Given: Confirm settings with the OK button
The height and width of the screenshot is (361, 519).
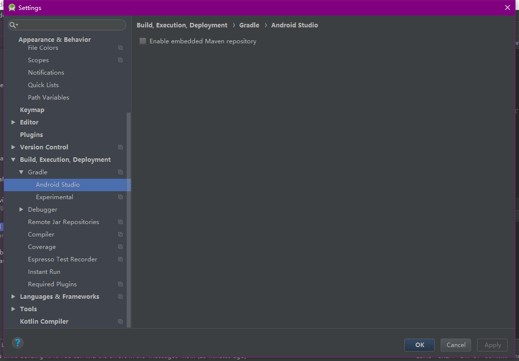Looking at the screenshot, I should [419, 345].
